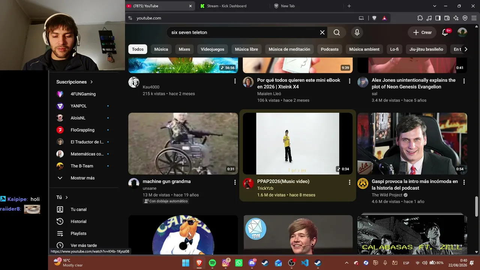Open the Brave Wallet icon
The image size is (480, 270).
447,18
